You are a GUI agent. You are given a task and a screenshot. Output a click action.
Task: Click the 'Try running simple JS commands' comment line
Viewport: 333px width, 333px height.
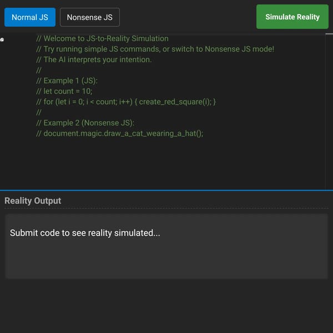tap(155, 49)
